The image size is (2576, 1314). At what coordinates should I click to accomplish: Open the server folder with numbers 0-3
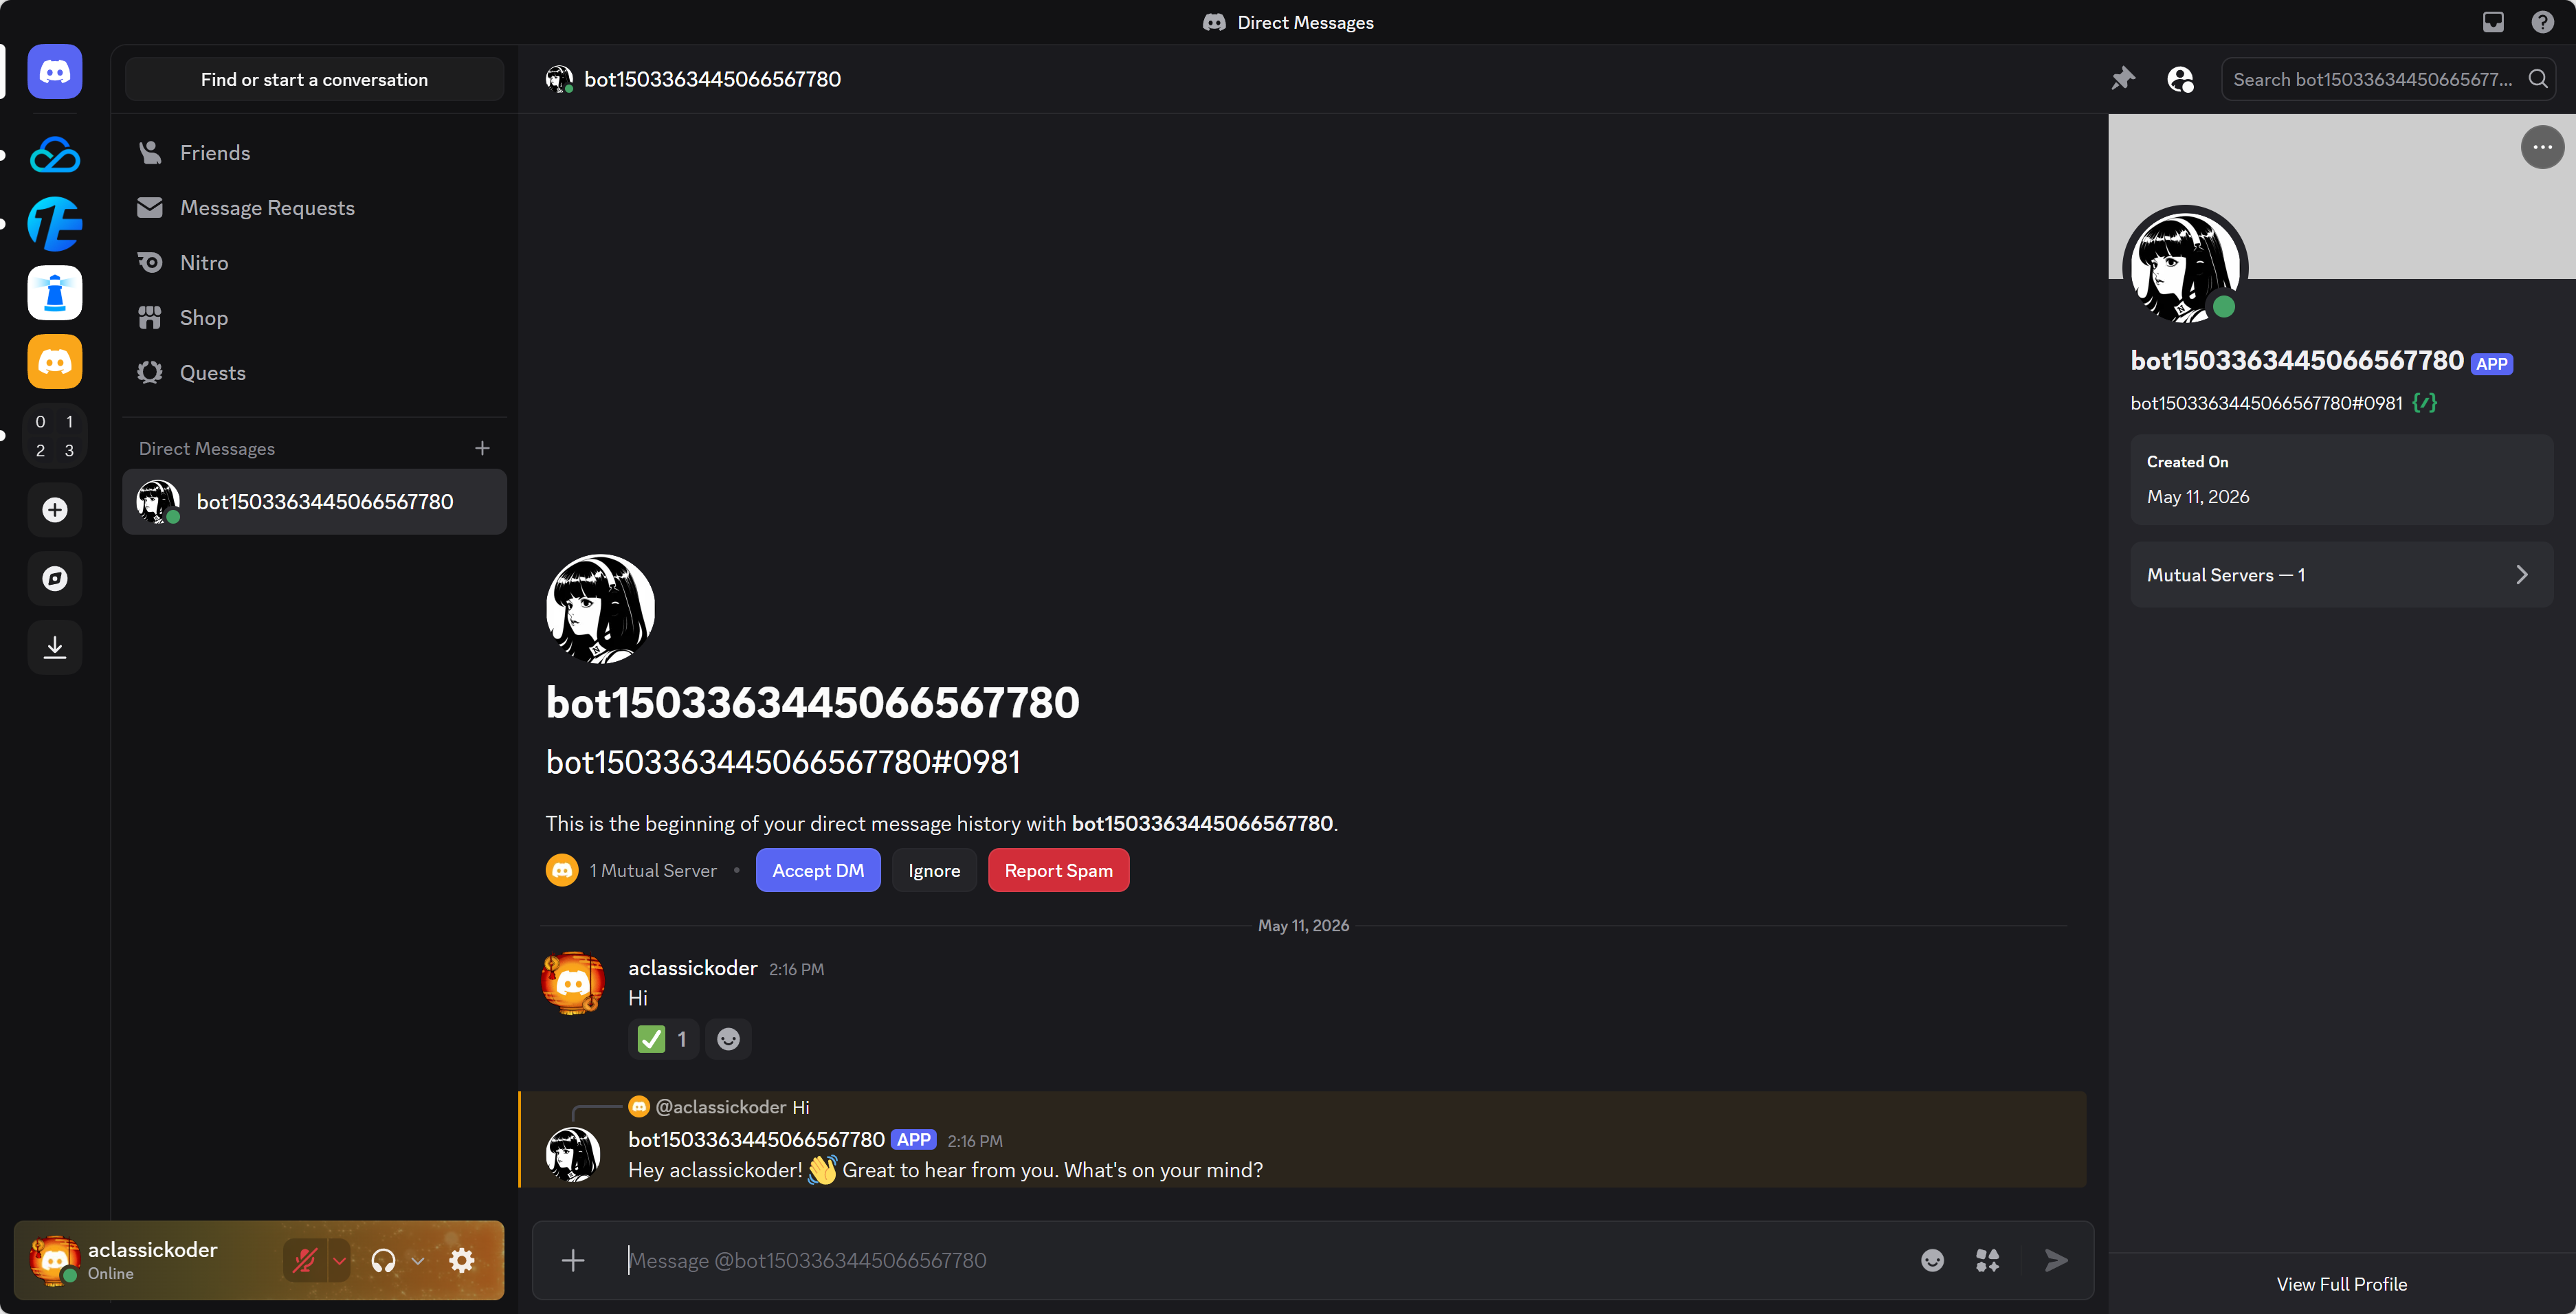tap(55, 436)
